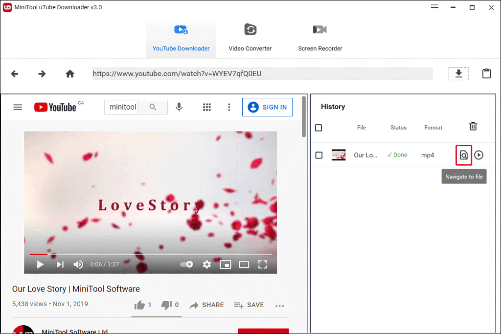Click the YouTube search magnifier button
501x334 pixels.
coord(153,107)
